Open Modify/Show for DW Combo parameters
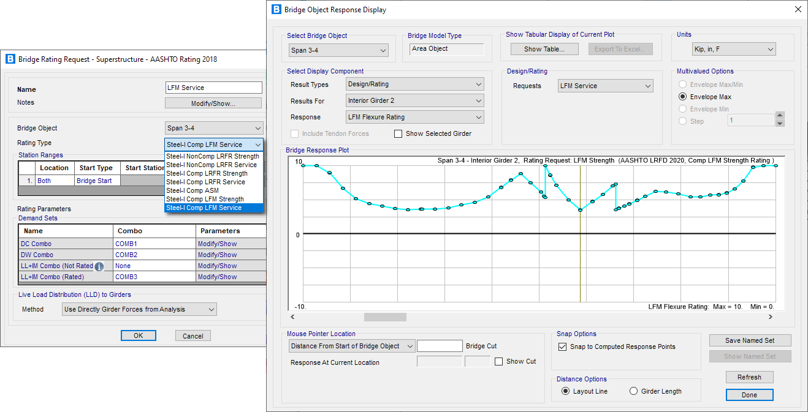Viewport: 808px width, 412px height. point(231,255)
